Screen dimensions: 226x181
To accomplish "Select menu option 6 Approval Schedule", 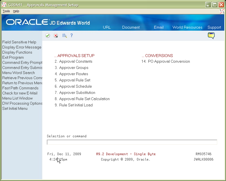I will [x=73, y=86].
